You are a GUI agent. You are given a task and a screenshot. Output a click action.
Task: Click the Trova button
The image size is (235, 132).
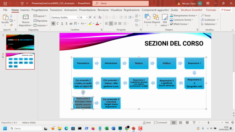click(206, 15)
